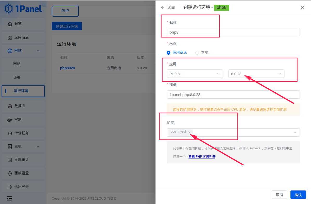Click the 数据库 layers icon
311x204 pixels.
[x=10, y=106]
